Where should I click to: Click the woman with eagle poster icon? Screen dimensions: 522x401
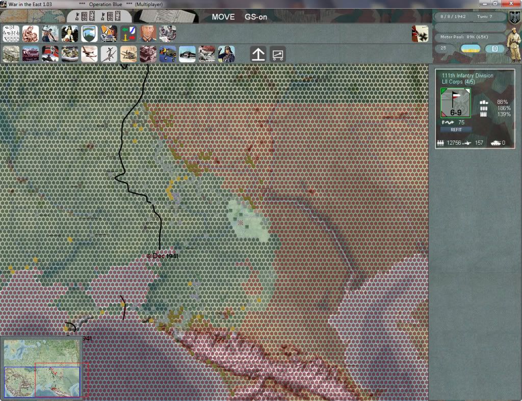69,34
